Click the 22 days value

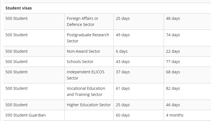pyautogui.click(x=173, y=51)
